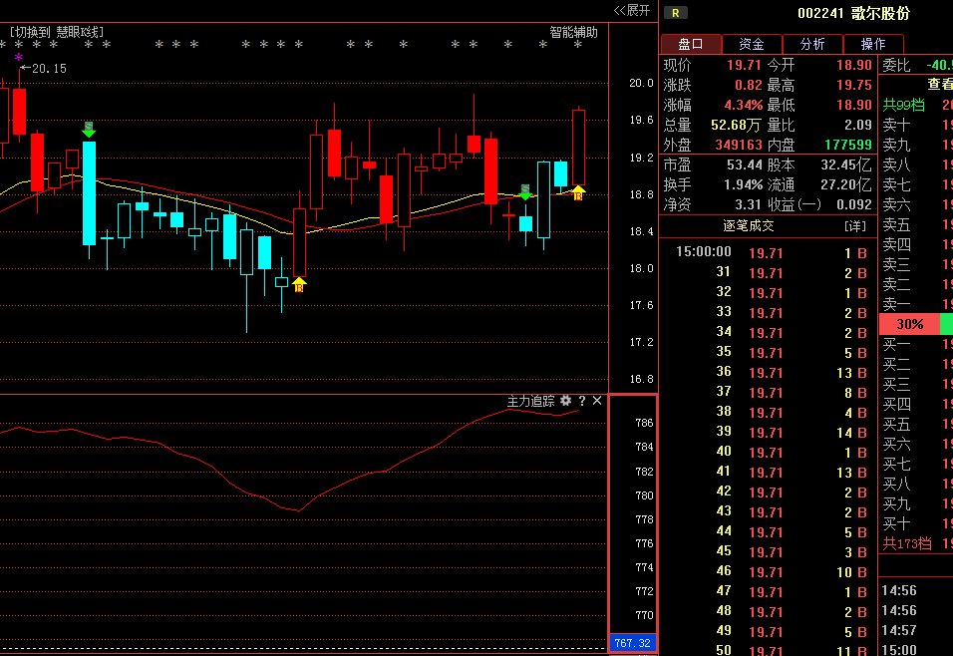953x656 pixels.
Task: Click the 智能辅助 button
Action: coord(573,32)
